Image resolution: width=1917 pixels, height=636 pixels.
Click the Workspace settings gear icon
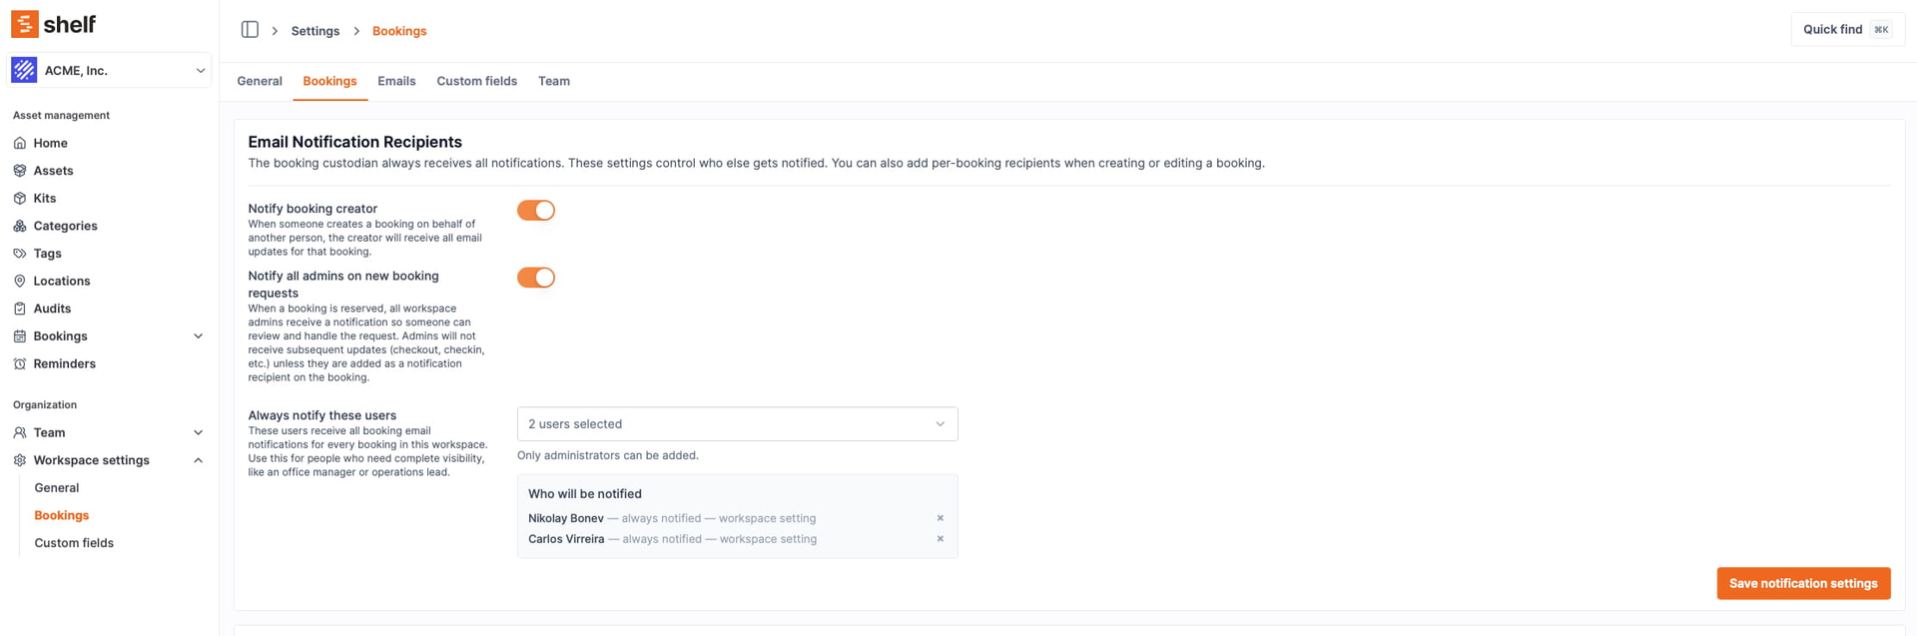(20, 460)
